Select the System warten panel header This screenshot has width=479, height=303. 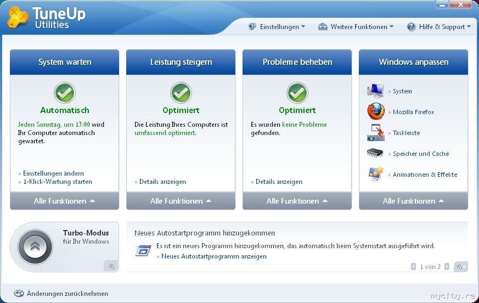[x=64, y=62]
